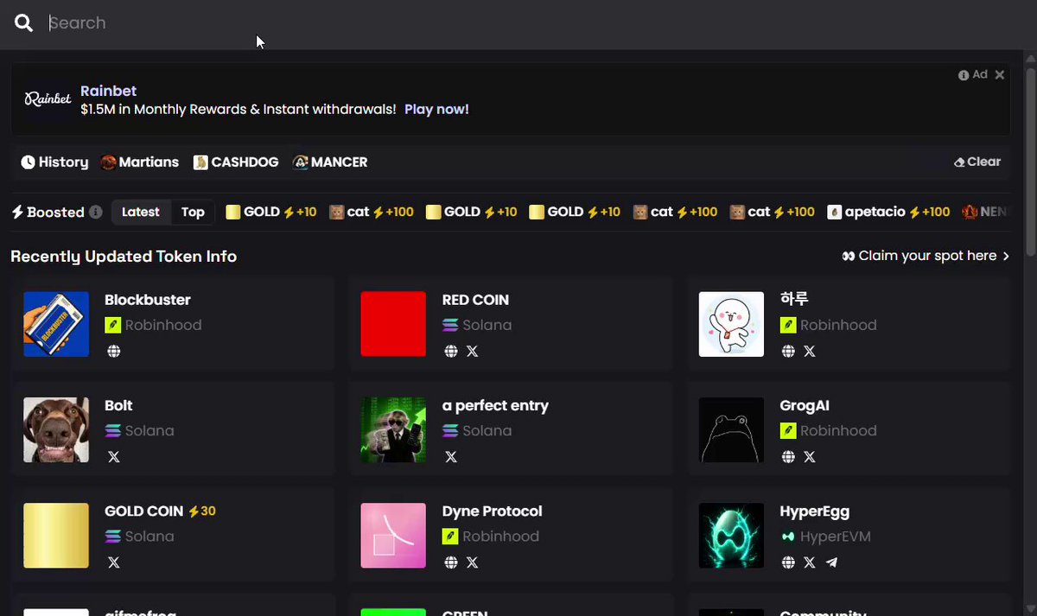Open HyperEgg's X profile icon
Viewport: 1037px width, 616px height.
(x=810, y=562)
